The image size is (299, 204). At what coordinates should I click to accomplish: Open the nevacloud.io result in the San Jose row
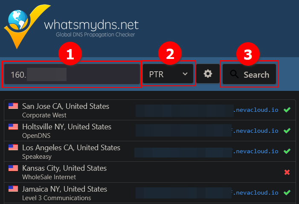coord(256,110)
